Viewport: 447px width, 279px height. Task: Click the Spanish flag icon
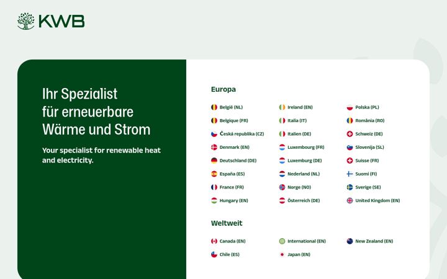[x=214, y=174]
